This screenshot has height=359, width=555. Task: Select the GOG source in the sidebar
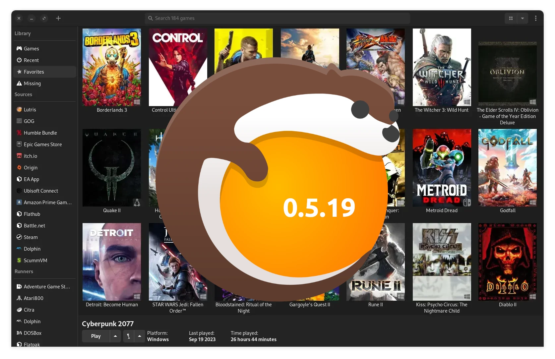[x=29, y=121]
